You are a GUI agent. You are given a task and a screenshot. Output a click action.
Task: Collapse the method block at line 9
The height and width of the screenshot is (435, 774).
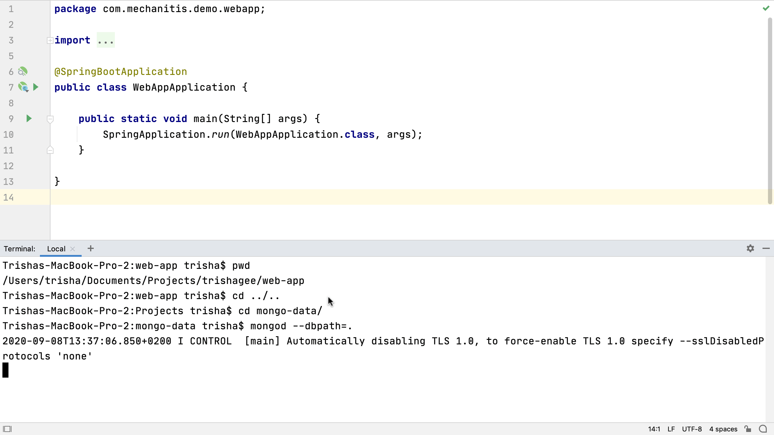[x=50, y=118]
